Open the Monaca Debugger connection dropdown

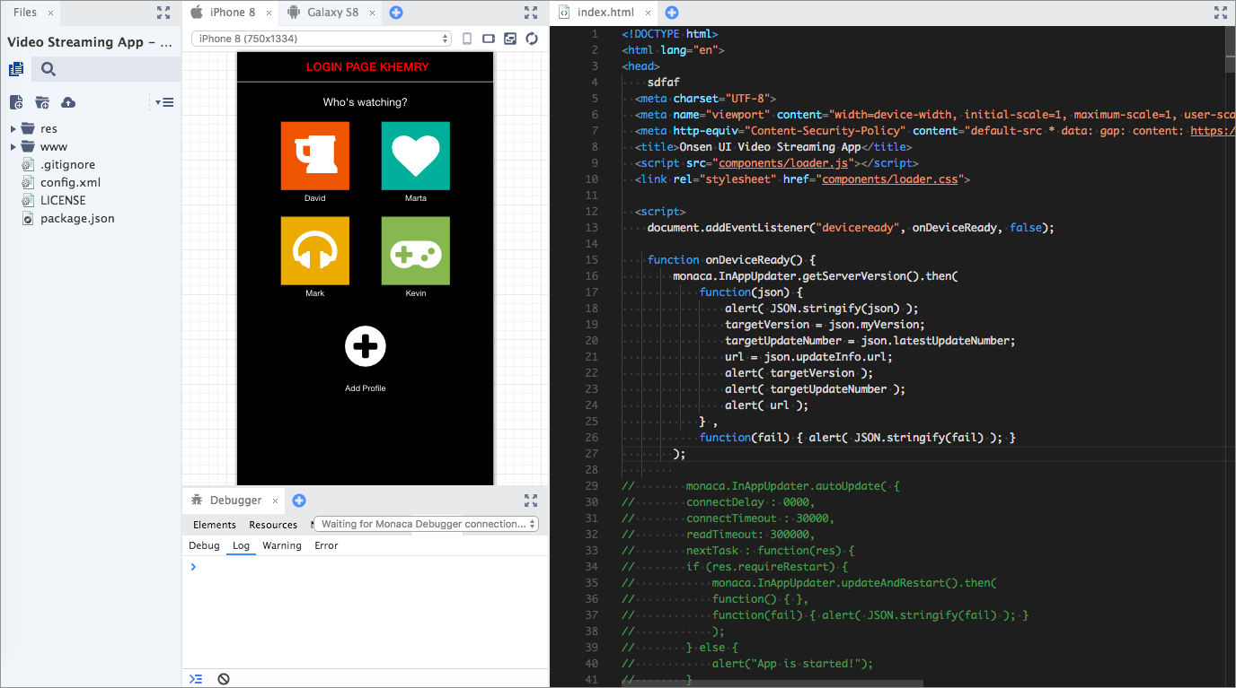(x=427, y=524)
